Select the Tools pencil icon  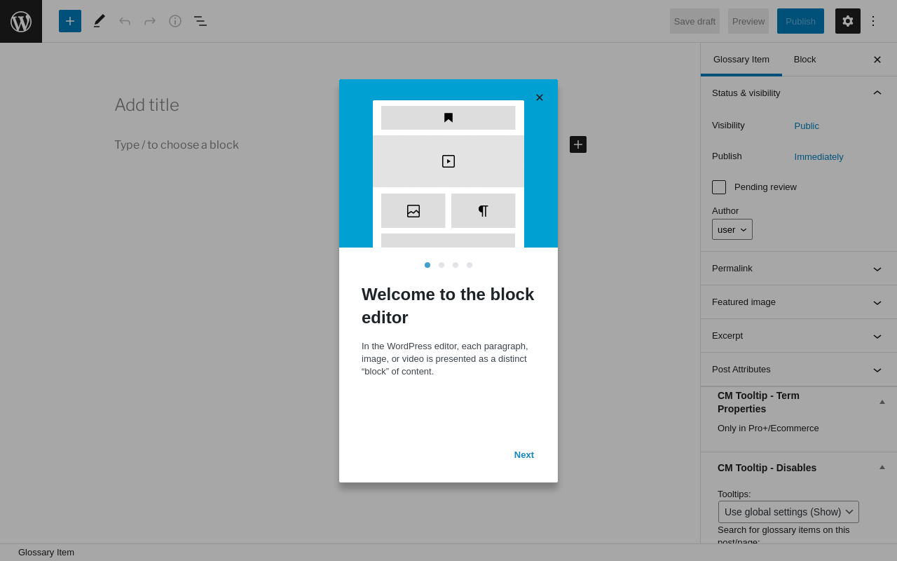[x=100, y=21]
